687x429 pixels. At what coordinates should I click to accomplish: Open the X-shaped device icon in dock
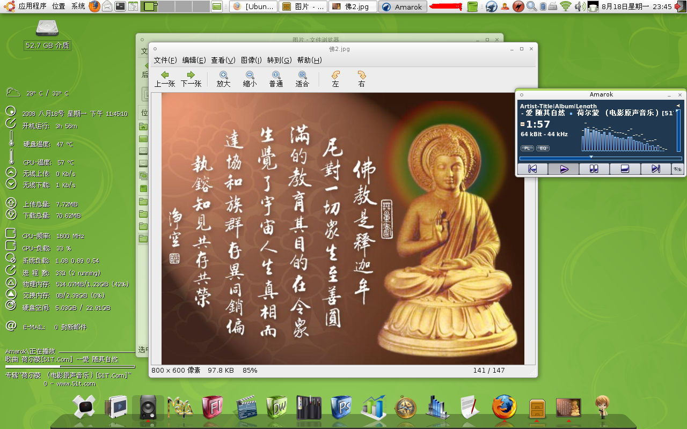coord(84,408)
